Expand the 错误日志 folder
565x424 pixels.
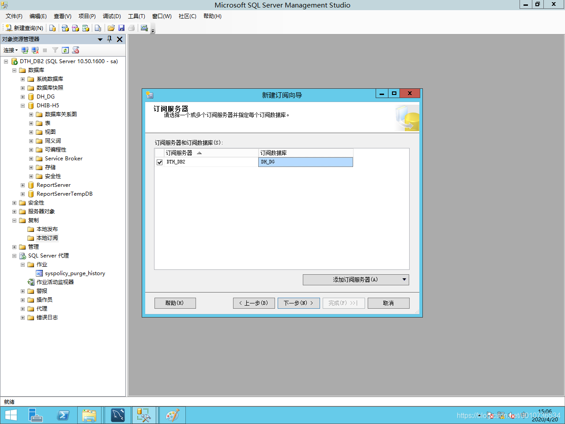(x=23, y=318)
